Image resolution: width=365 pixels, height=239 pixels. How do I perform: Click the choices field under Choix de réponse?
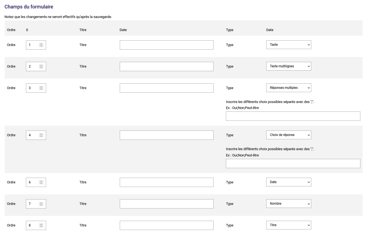click(x=293, y=164)
